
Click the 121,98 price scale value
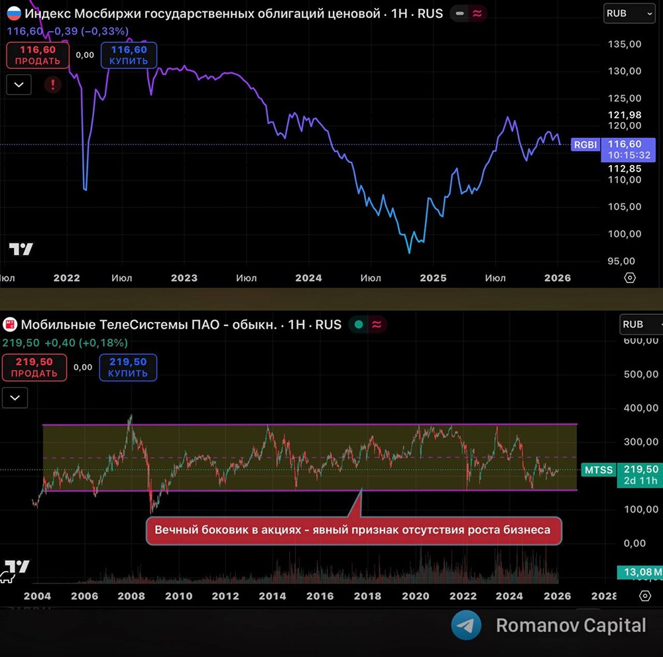[625, 115]
